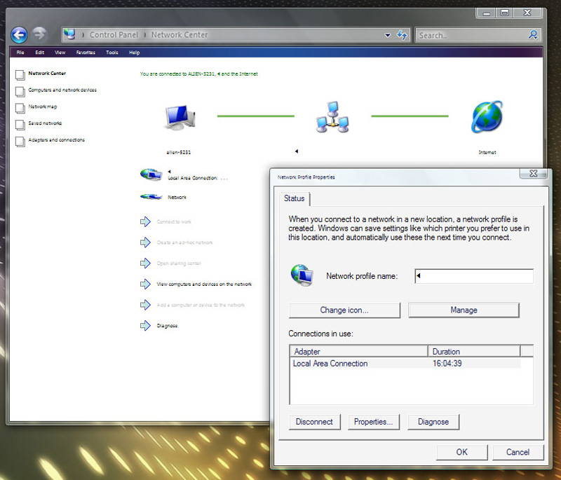Click the Local Area Connection globe icon

tap(150, 174)
